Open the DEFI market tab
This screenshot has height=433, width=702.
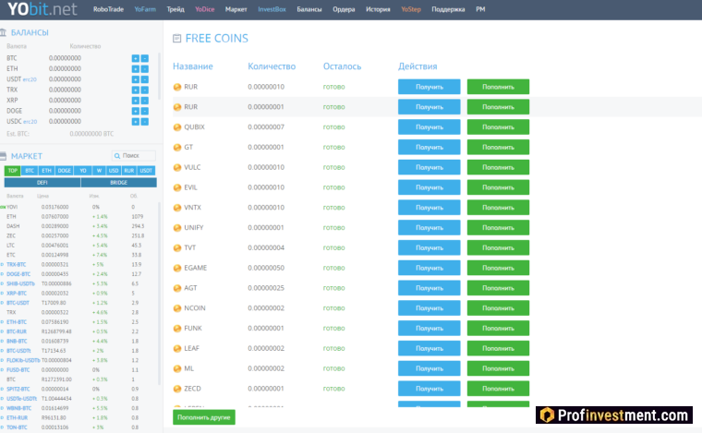(x=42, y=183)
